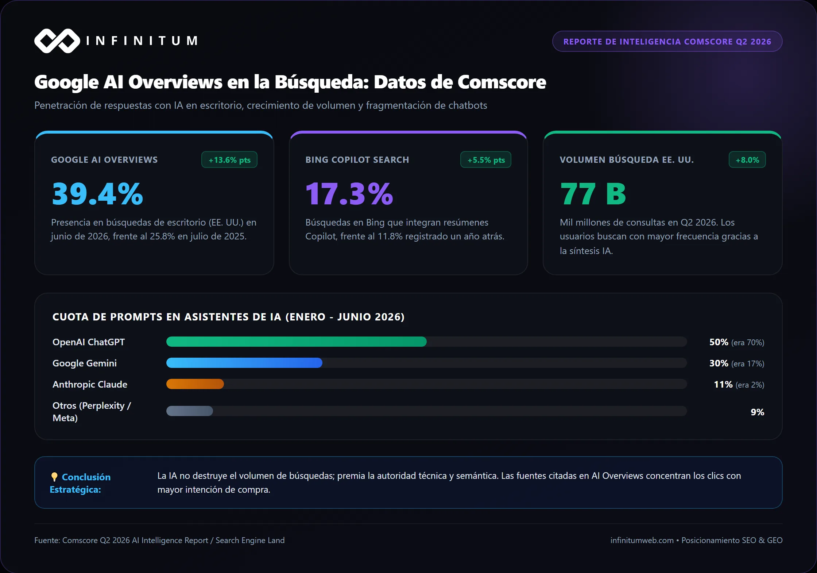Click the GOOGLE AI OVERVIEWS card heading

(104, 160)
